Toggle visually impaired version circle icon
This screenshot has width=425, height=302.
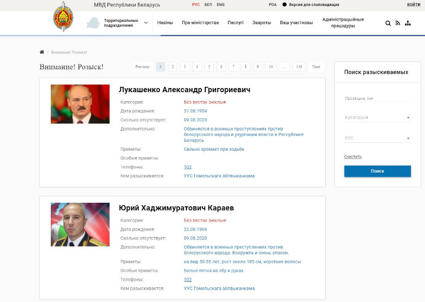(x=285, y=5)
